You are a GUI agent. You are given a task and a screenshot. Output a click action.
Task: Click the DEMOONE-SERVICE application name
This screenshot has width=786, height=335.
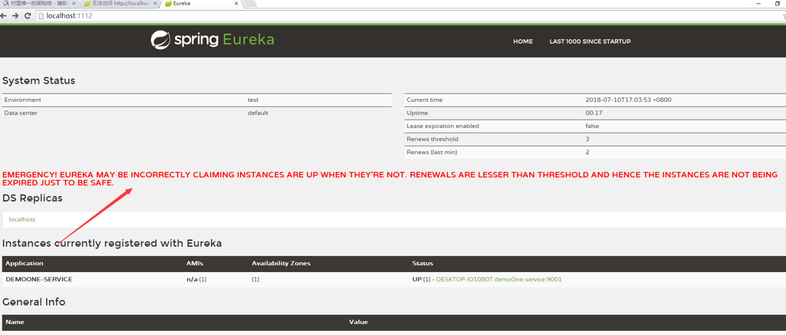tap(39, 279)
